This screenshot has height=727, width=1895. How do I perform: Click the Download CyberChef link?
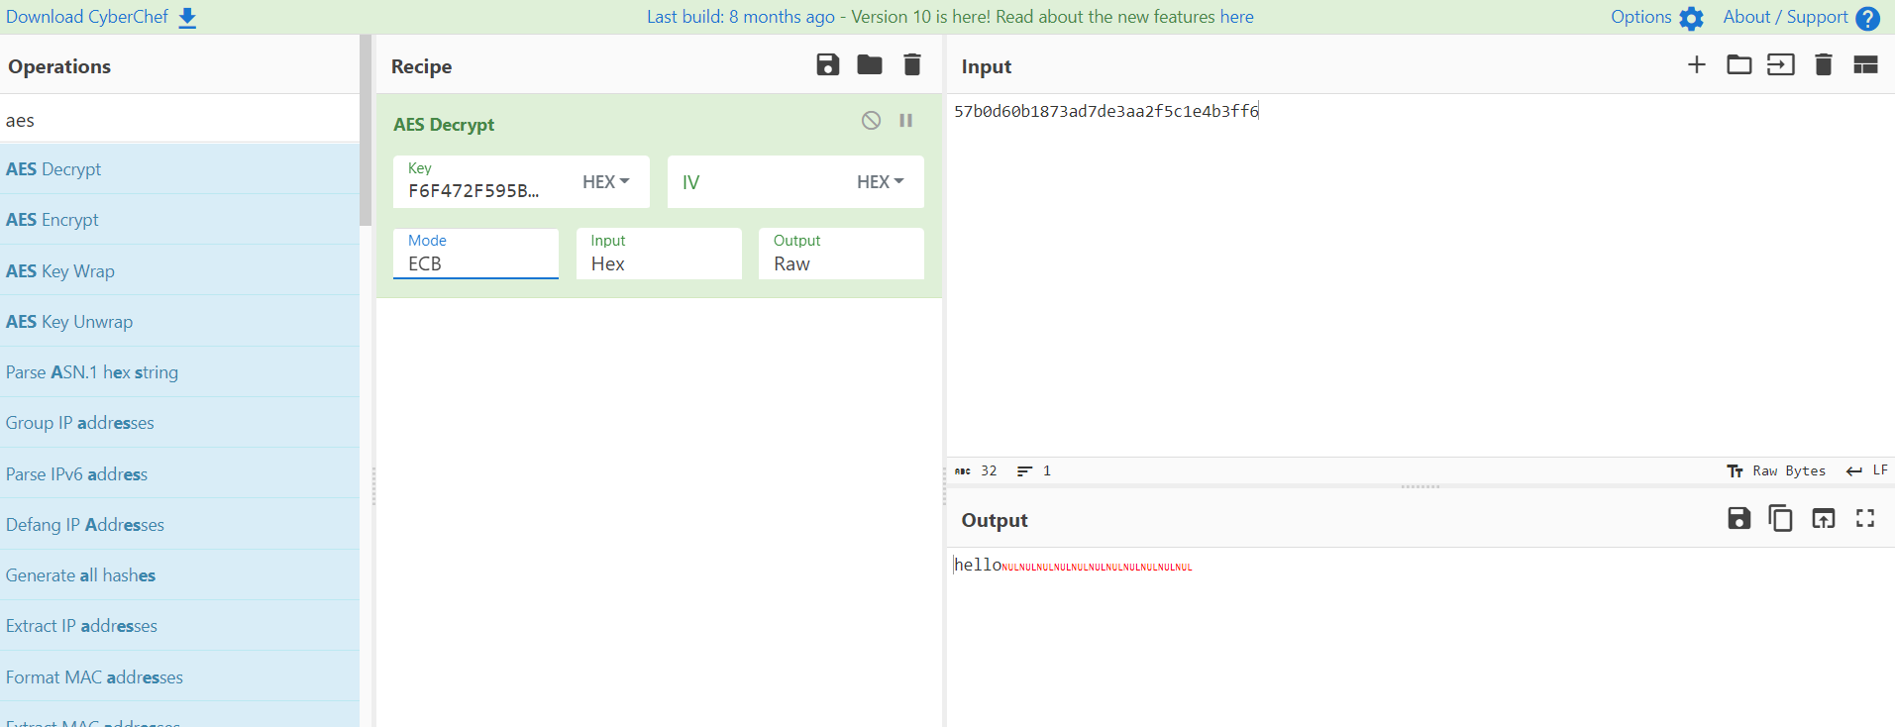click(x=87, y=17)
